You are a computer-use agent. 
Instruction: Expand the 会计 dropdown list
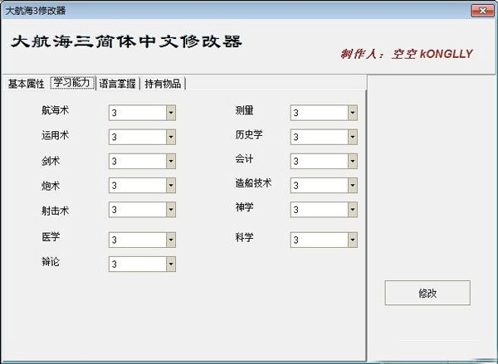[352, 161]
